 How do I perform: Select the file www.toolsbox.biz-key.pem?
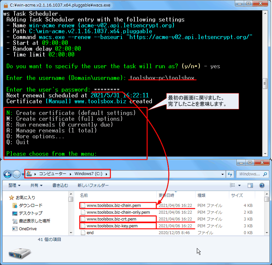(112, 226)
